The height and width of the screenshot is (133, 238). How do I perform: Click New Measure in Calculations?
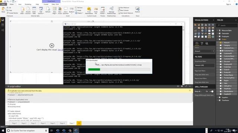tap(124, 7)
